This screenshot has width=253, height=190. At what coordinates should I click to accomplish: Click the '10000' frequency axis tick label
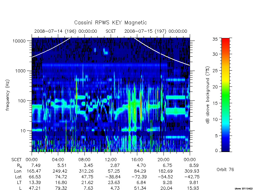[19, 41]
